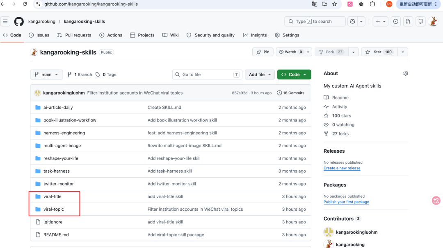View the 0 Tags link
The height and width of the screenshot is (248, 443).
coord(106,74)
